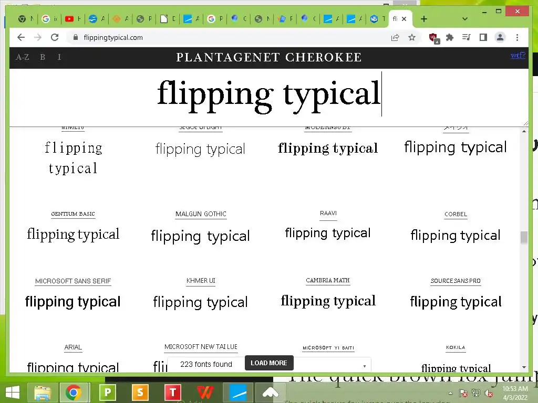Image resolution: width=538 pixels, height=403 pixels.
Task: Click the Segoe UI Light sample preview
Action: point(200,149)
